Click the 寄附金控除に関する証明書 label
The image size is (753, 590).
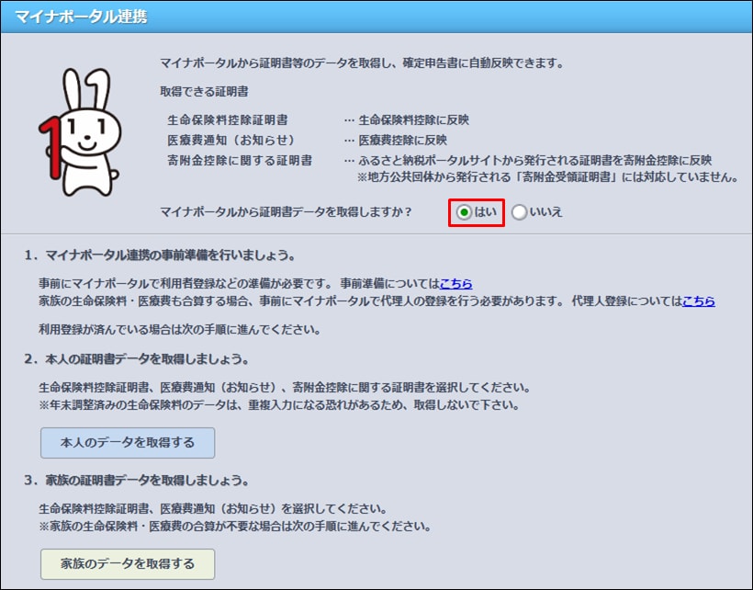click(x=240, y=160)
